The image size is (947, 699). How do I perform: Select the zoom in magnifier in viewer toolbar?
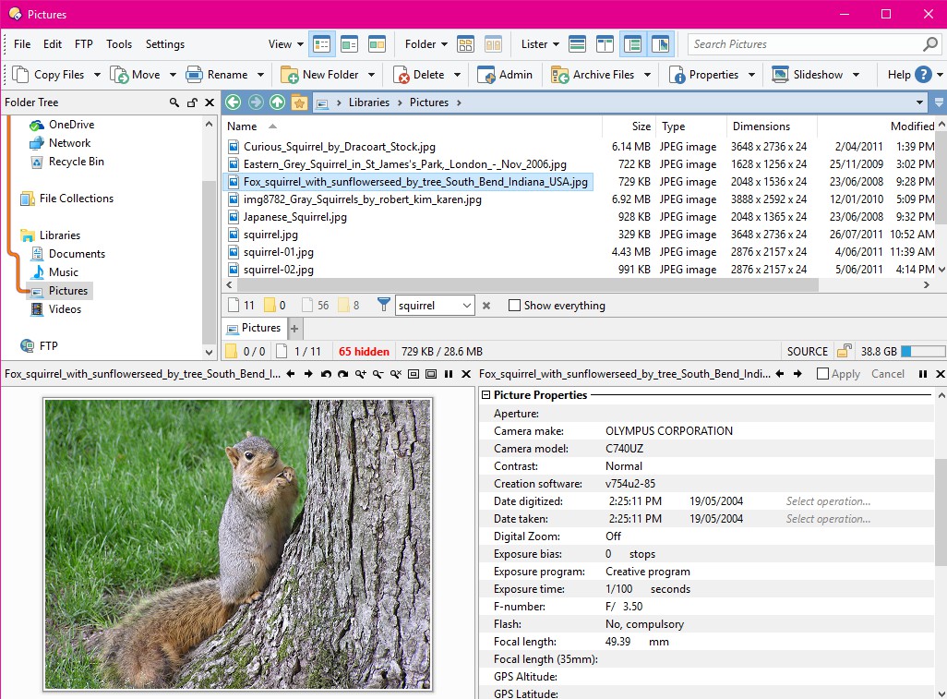tap(360, 374)
